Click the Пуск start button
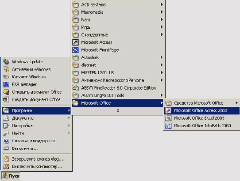Image resolution: width=240 pixels, height=181 pixels. 11,176
